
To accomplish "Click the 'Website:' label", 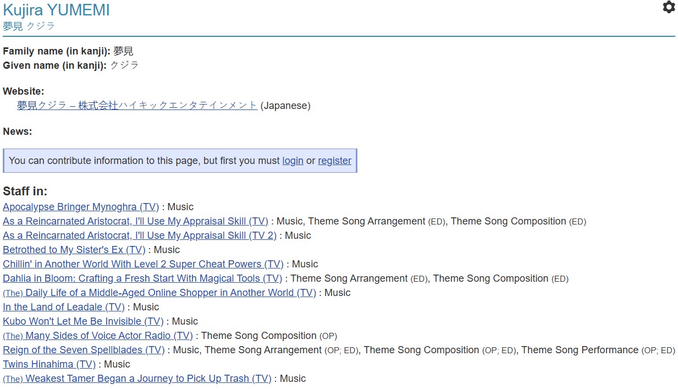I will pos(24,91).
